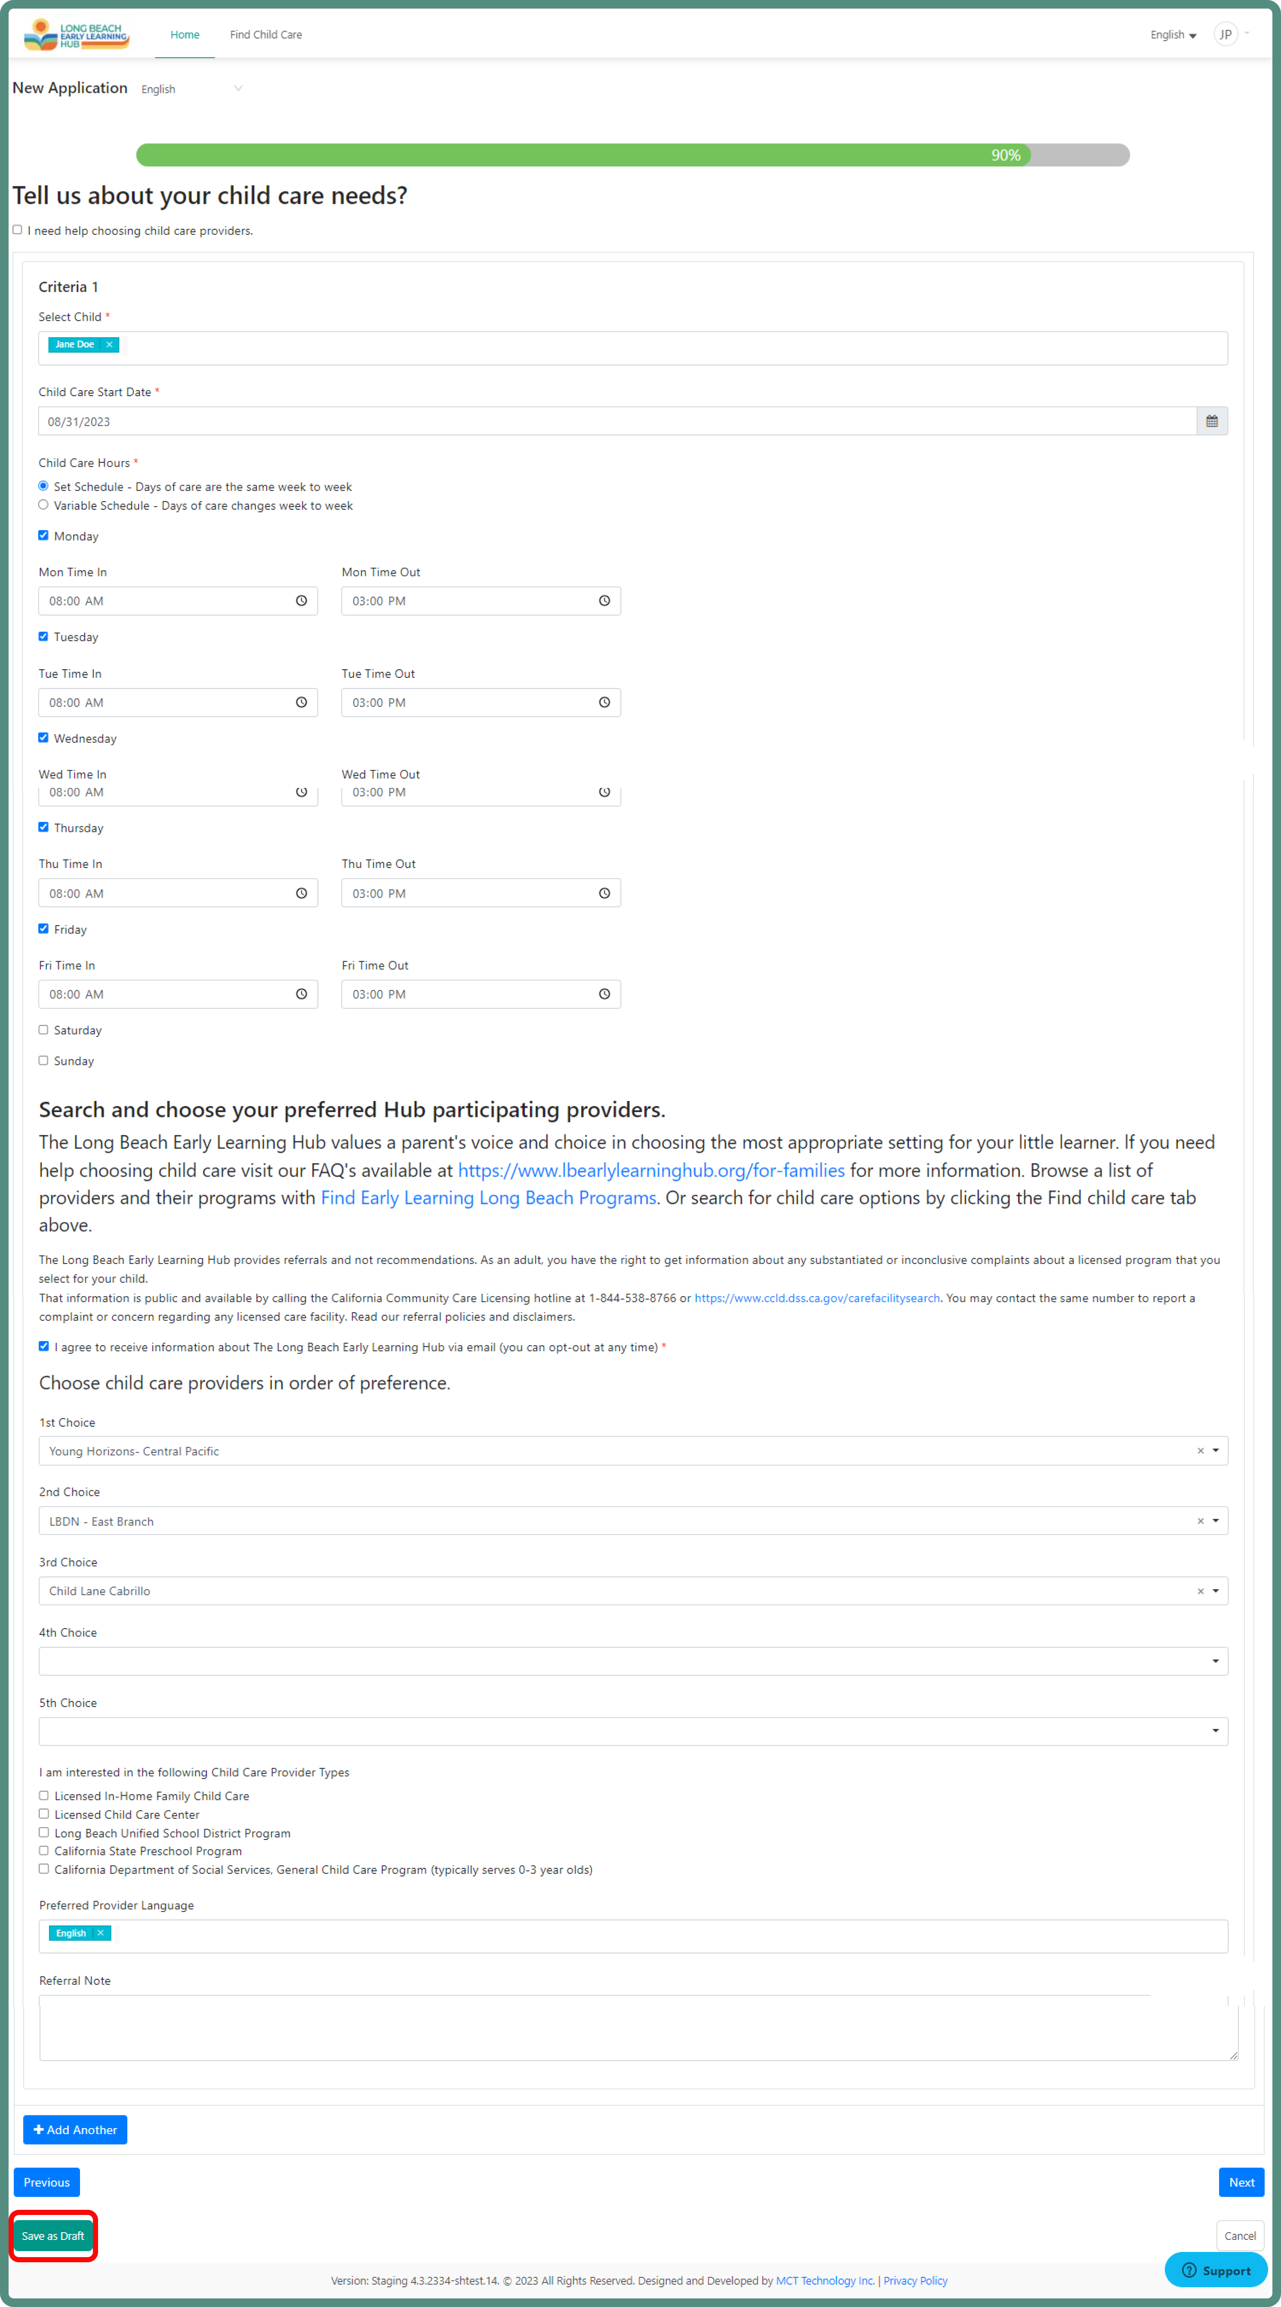Check 'I need help choosing child care providers'
Image resolution: width=1281 pixels, height=2307 pixels.
point(17,230)
